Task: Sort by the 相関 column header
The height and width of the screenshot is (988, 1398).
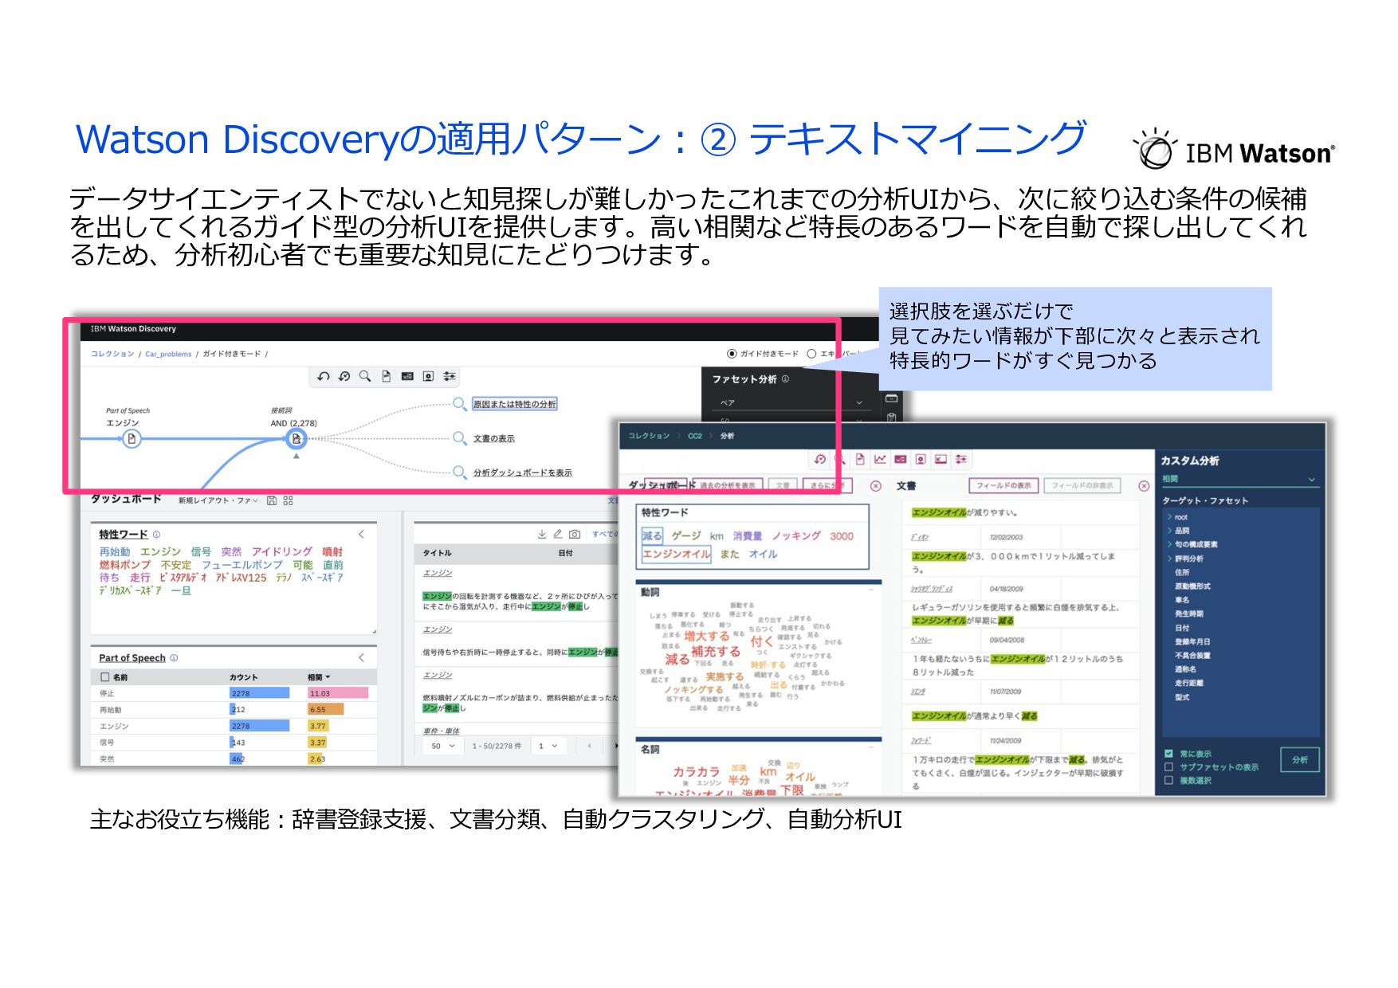Action: coord(319,677)
